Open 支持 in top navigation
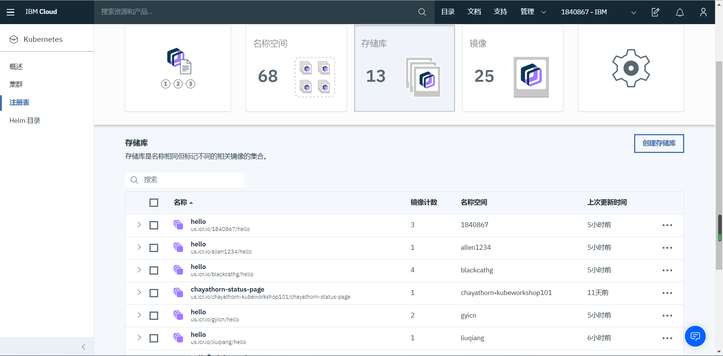The height and width of the screenshot is (356, 723). click(500, 12)
